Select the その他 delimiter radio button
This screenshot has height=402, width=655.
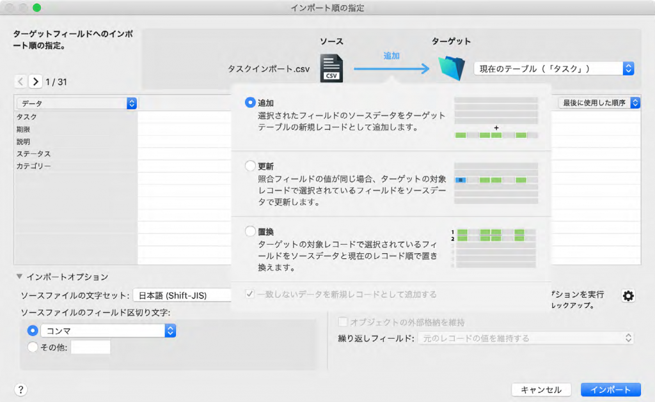(x=33, y=347)
